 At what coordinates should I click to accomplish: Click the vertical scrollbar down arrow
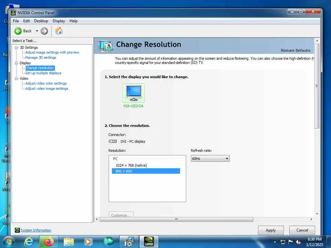pos(317,214)
